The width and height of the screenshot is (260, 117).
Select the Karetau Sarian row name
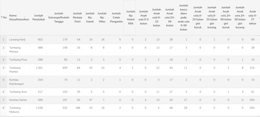click(18, 100)
